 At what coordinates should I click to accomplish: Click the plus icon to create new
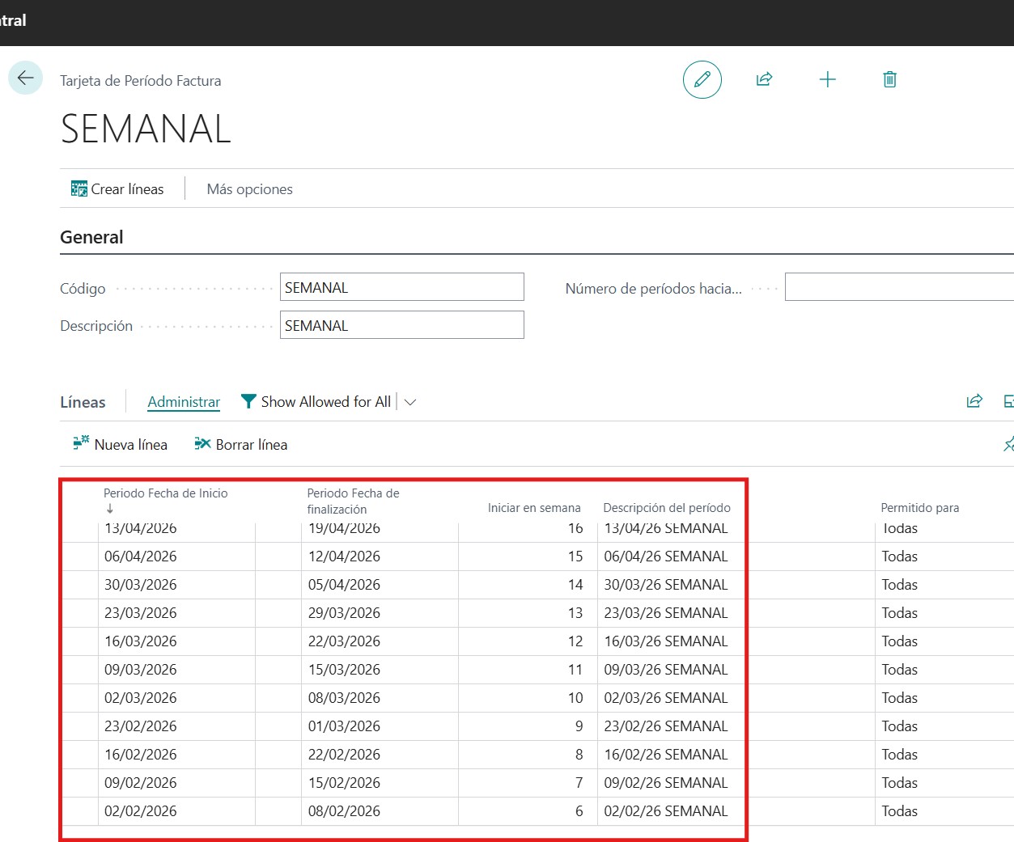(827, 79)
